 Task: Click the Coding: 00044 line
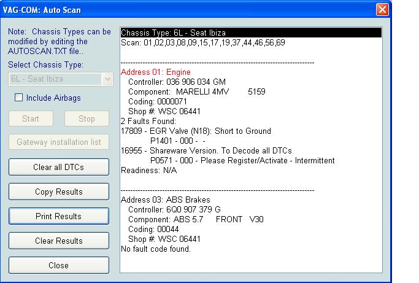coord(153,229)
